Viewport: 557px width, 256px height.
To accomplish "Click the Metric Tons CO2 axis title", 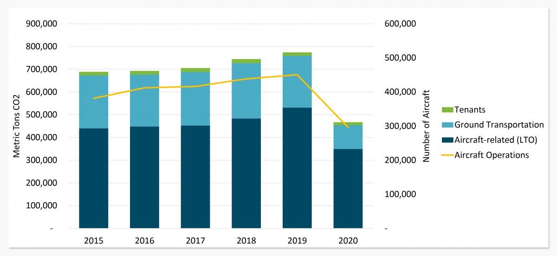I will pos(17,126).
